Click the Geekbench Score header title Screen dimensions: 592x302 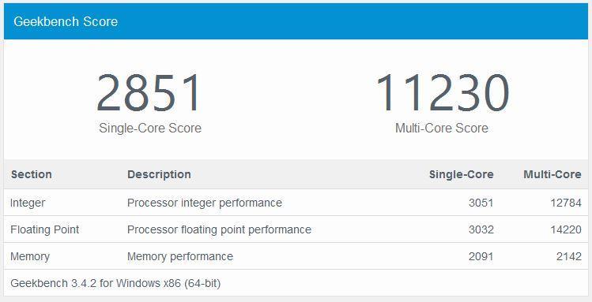point(66,21)
